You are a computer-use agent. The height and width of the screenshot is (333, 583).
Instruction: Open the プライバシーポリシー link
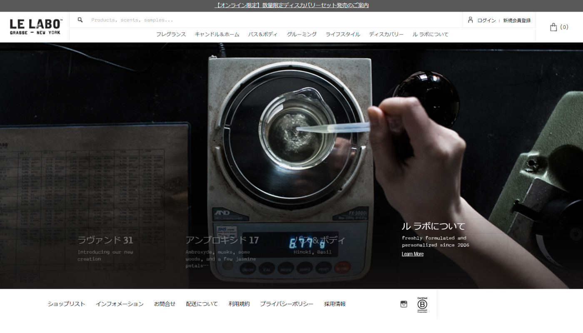click(287, 303)
